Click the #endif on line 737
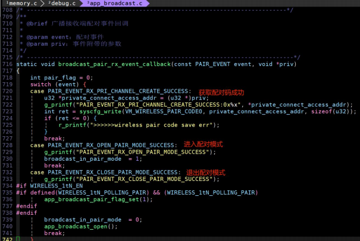 26,206
